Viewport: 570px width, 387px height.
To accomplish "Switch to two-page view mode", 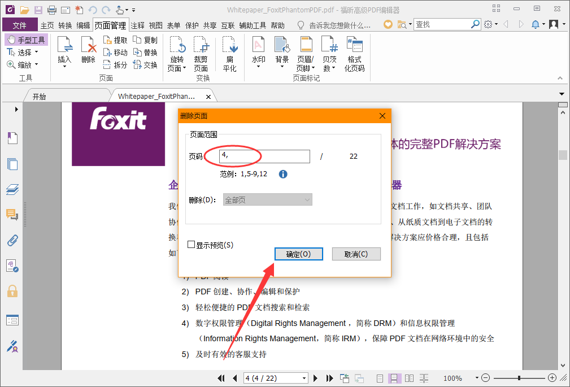I will [408, 378].
